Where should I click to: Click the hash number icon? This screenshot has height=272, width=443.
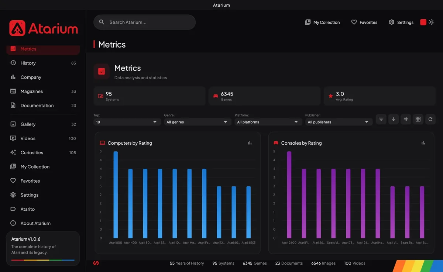pos(406,119)
